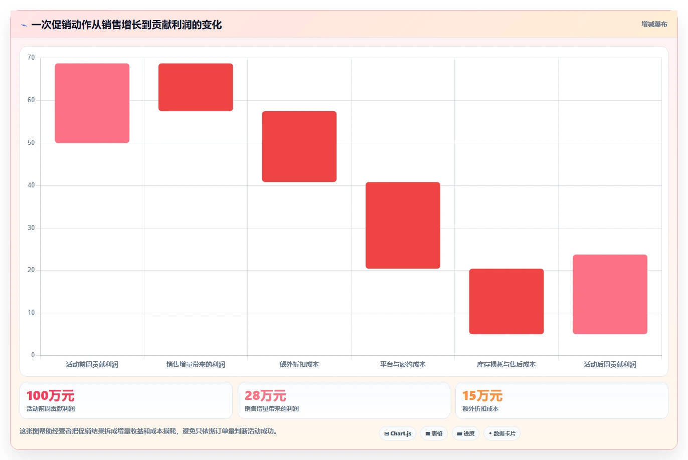The width and height of the screenshot is (688, 460).
Task: Click the 活动后周贡献利润 pink bar
Action: pos(610,294)
